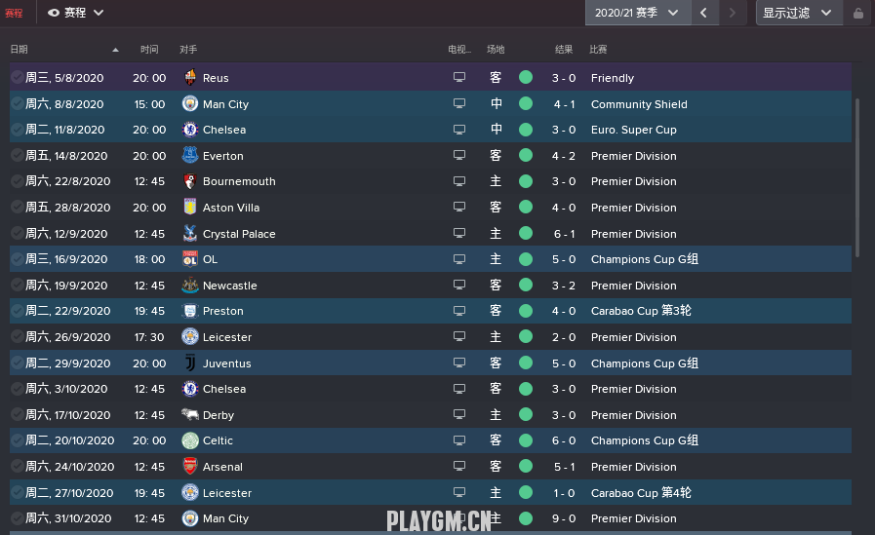Click the lock icon in top bar
The width and height of the screenshot is (875, 535).
(858, 13)
